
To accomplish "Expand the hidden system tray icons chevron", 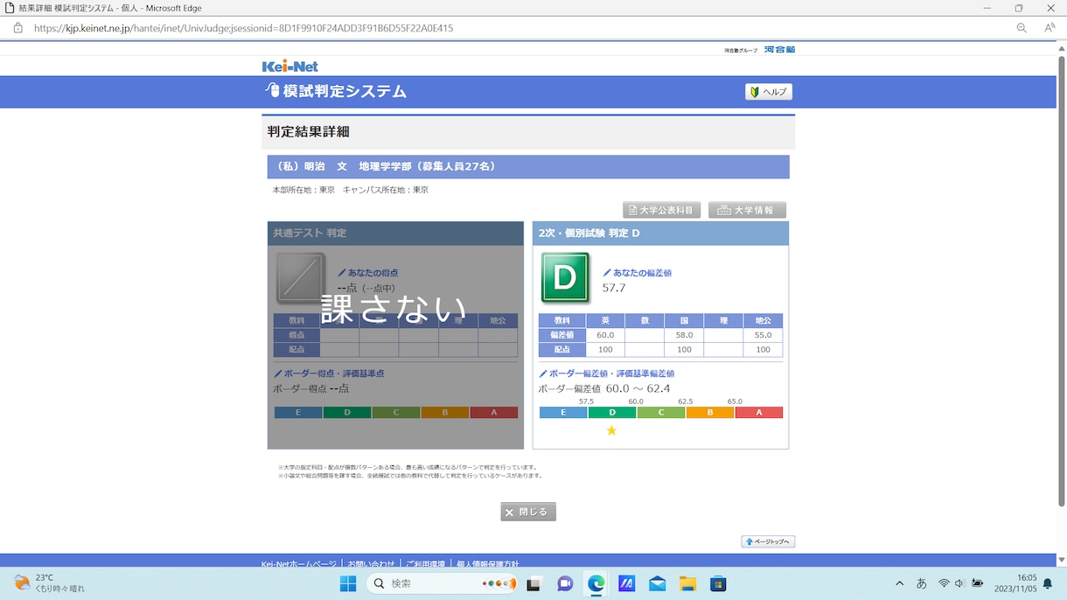I will click(899, 583).
